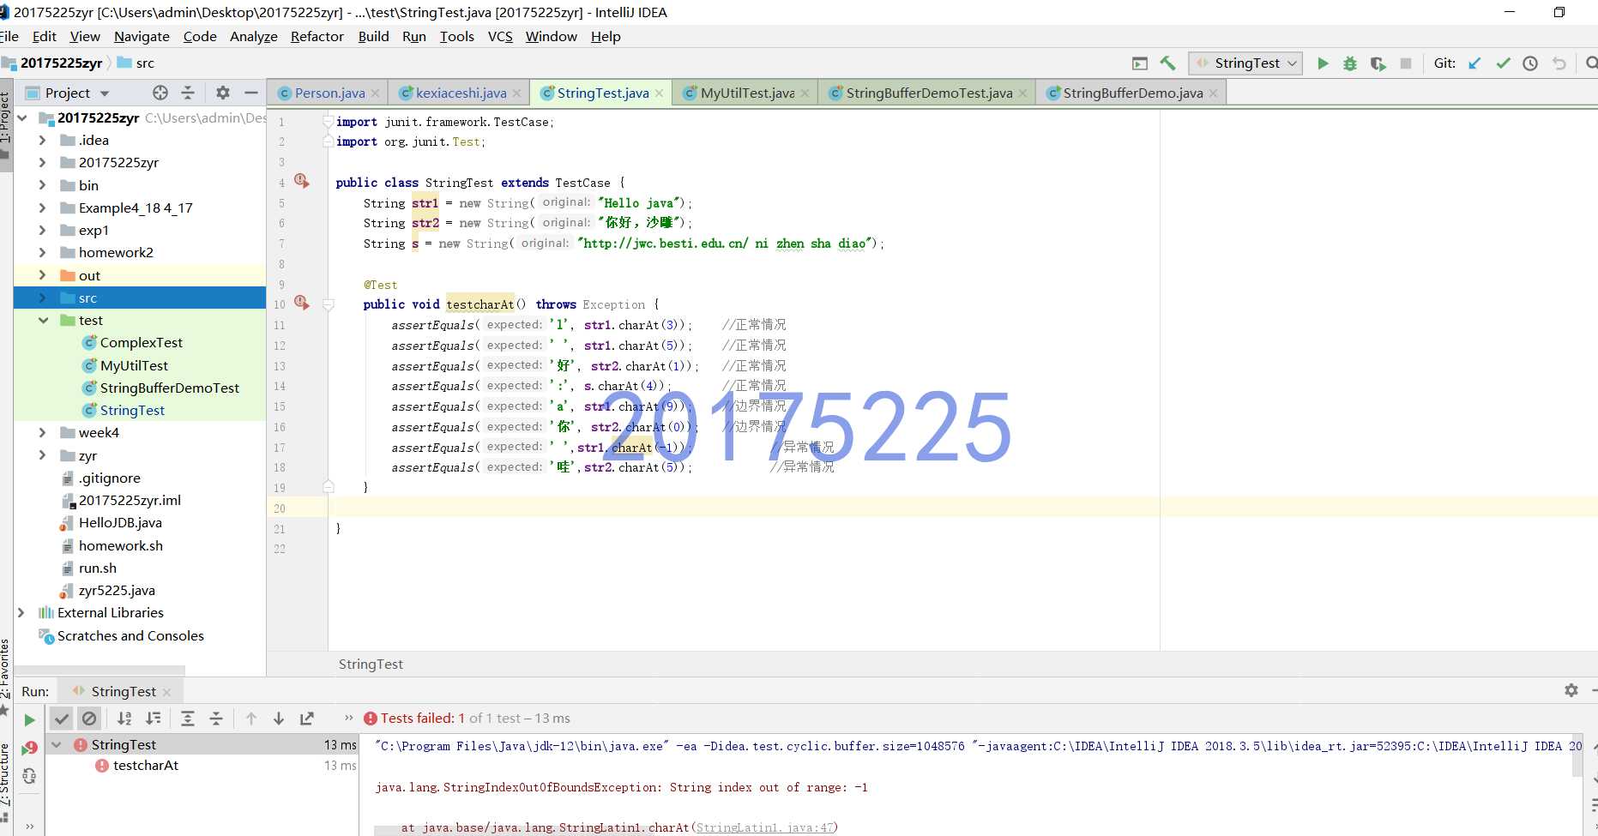The width and height of the screenshot is (1598, 836).
Task: Collapse the test folder
Action: [43, 320]
